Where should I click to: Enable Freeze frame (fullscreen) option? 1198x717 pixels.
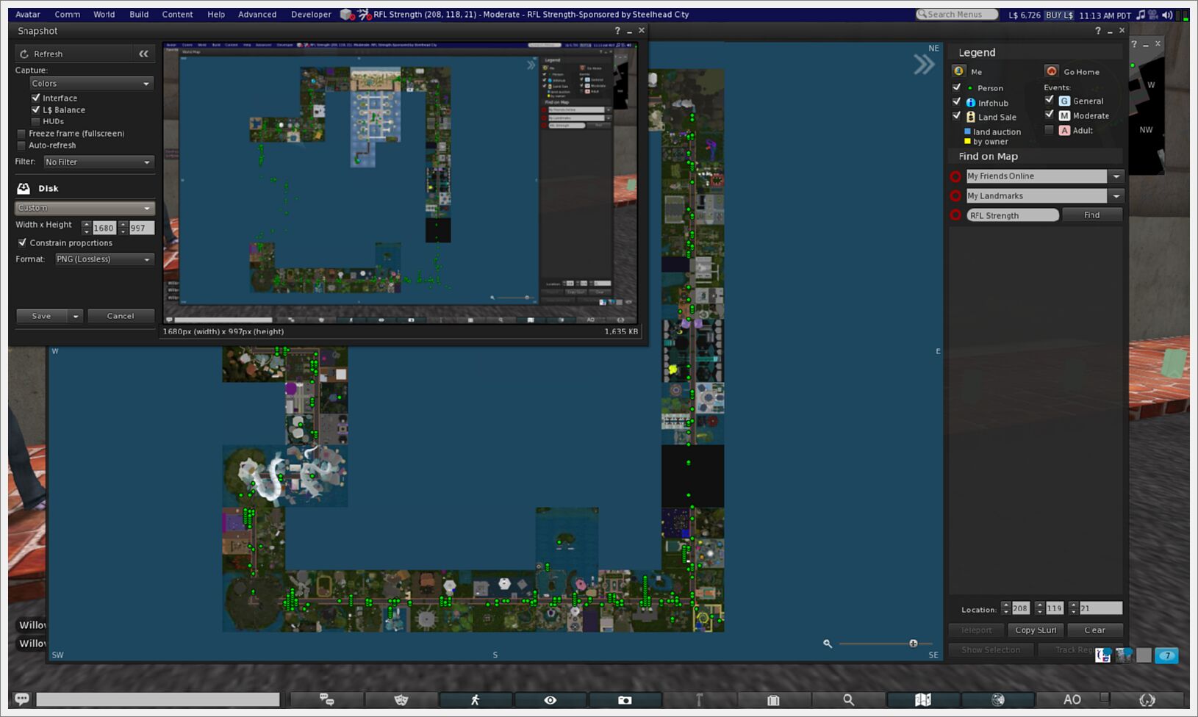pyautogui.click(x=21, y=134)
